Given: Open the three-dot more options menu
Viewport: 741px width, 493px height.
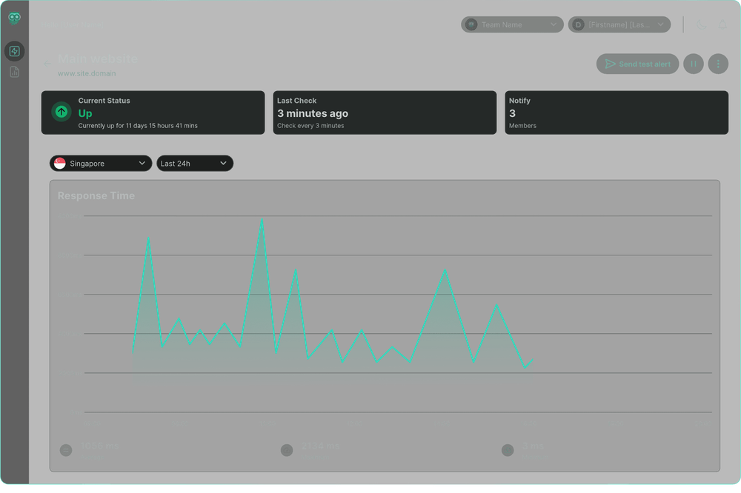Looking at the screenshot, I should pyautogui.click(x=717, y=64).
